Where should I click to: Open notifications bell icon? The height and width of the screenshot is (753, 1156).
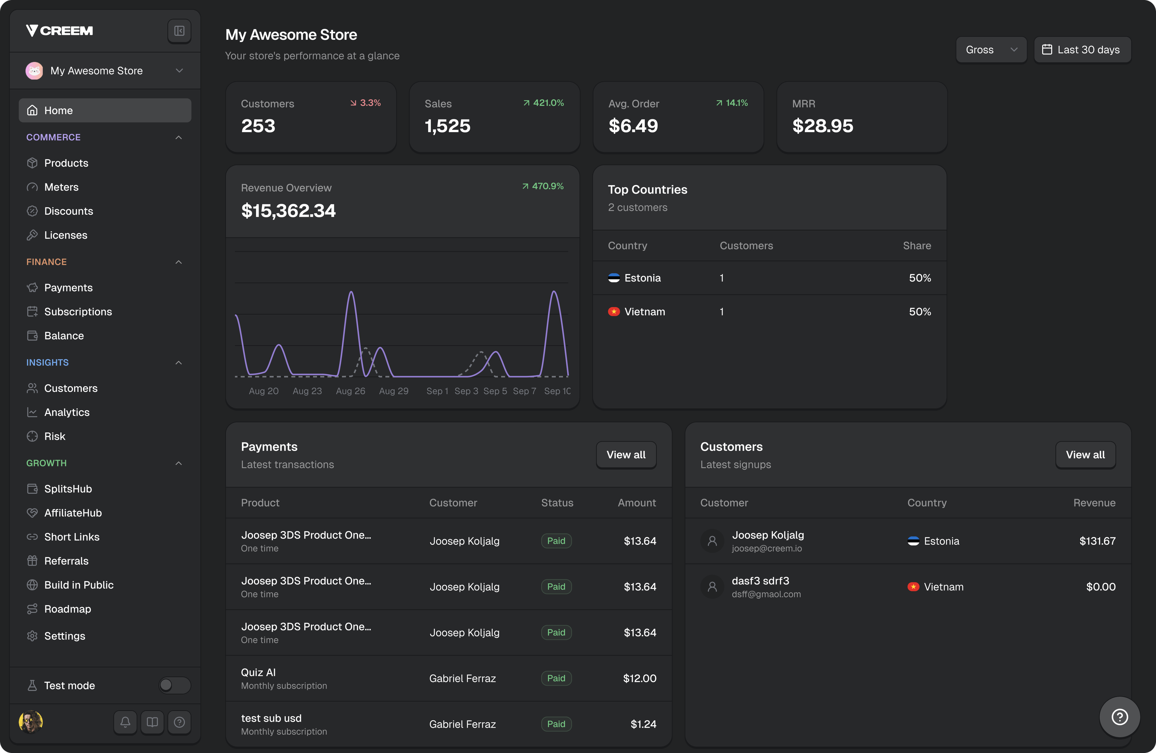(x=125, y=722)
